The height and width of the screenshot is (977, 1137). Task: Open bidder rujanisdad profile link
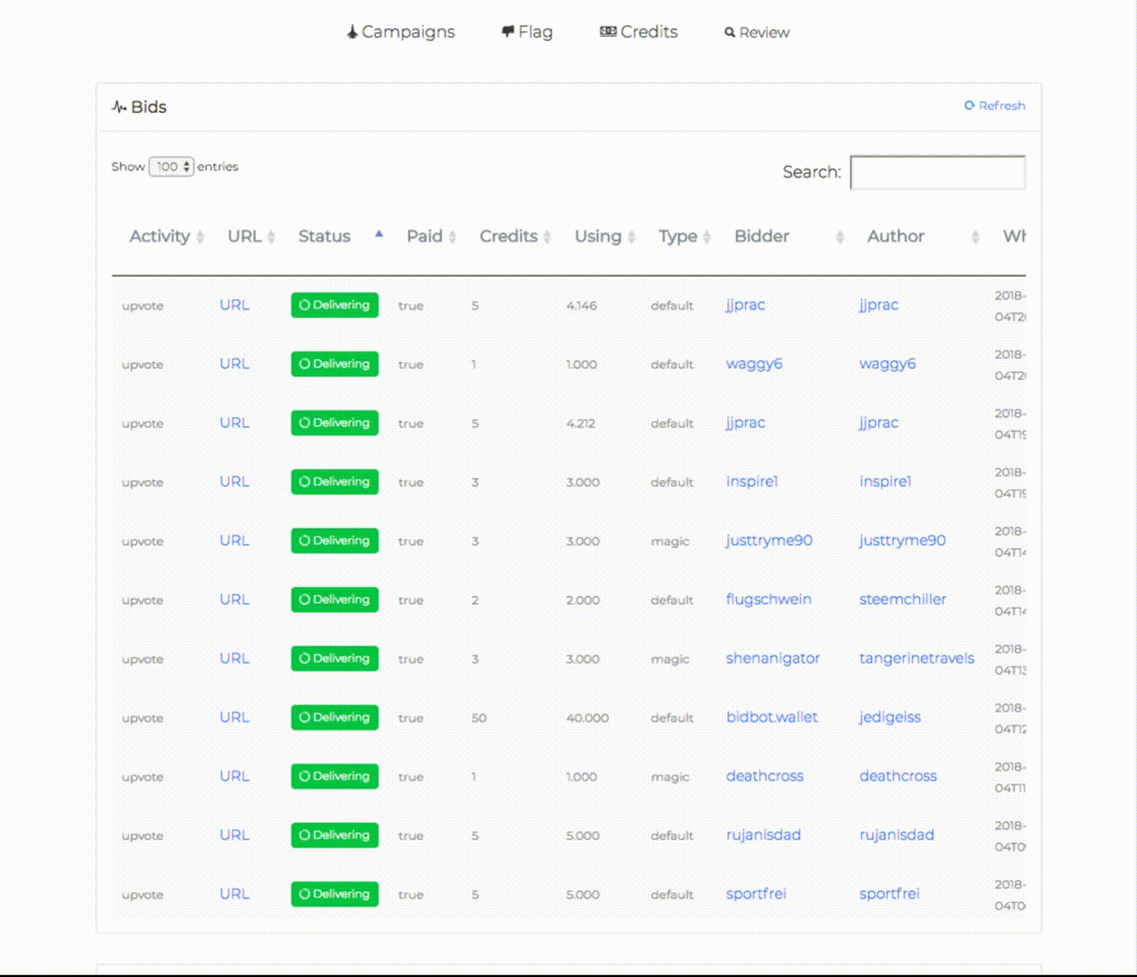click(763, 836)
